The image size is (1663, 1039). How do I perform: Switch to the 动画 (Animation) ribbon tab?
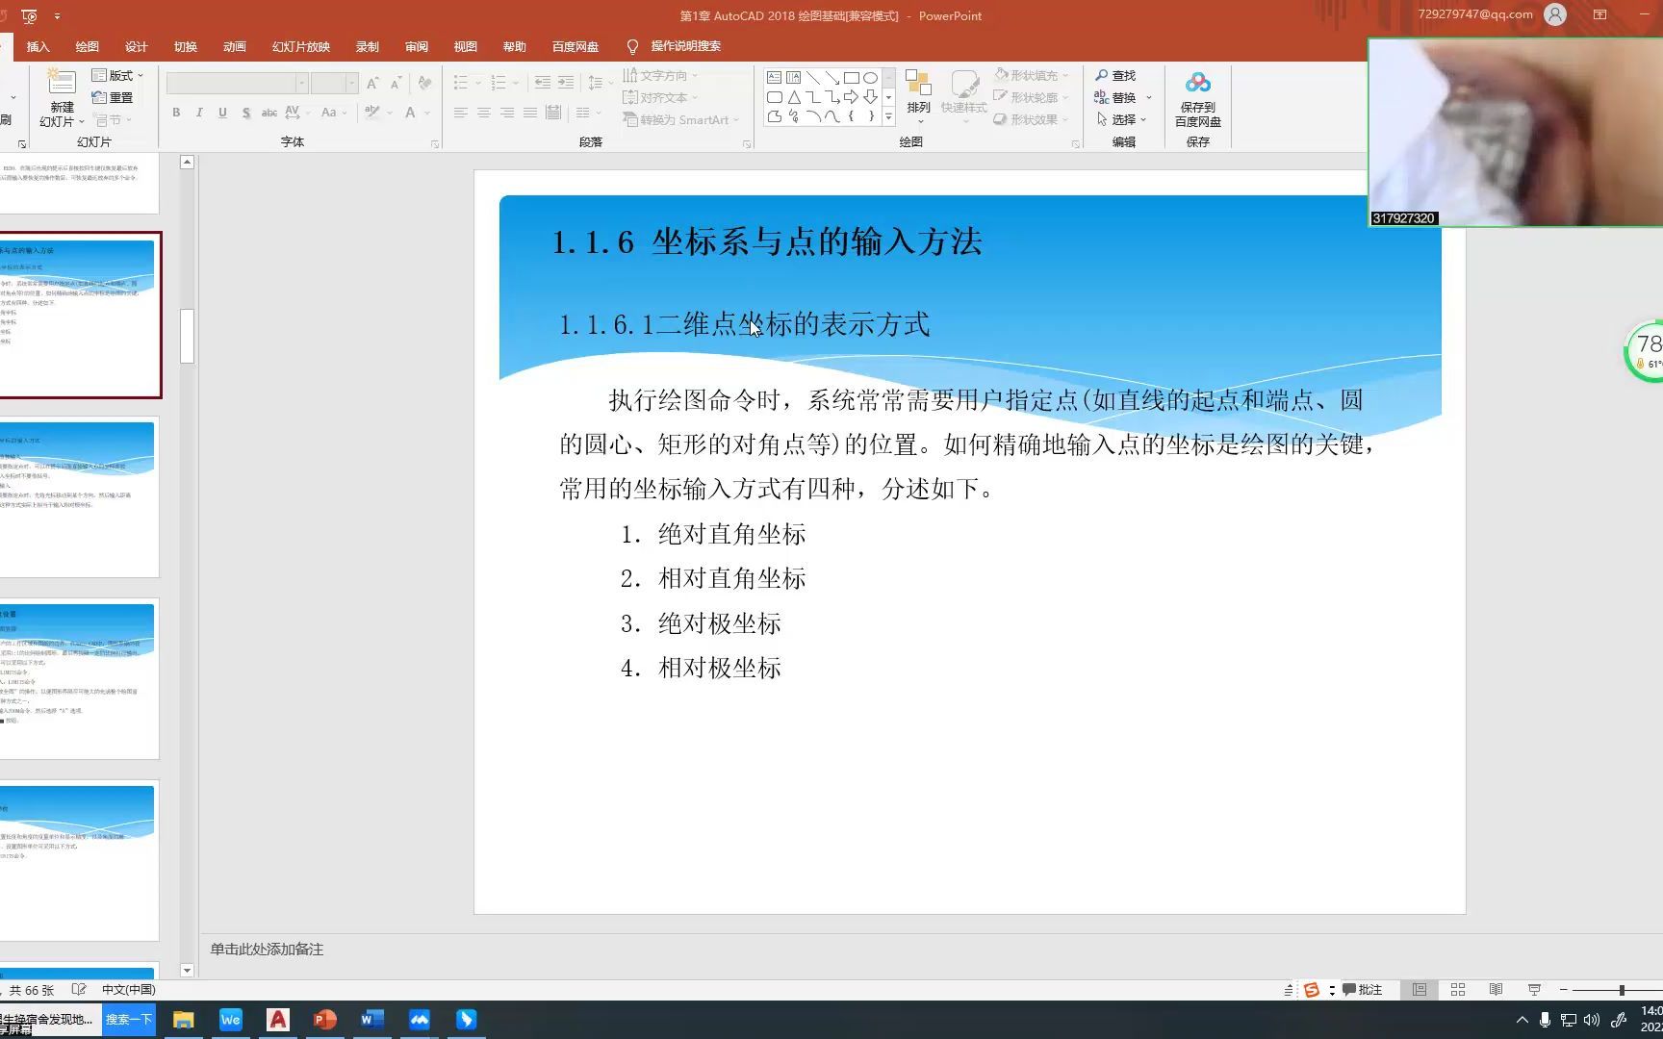pos(234,46)
